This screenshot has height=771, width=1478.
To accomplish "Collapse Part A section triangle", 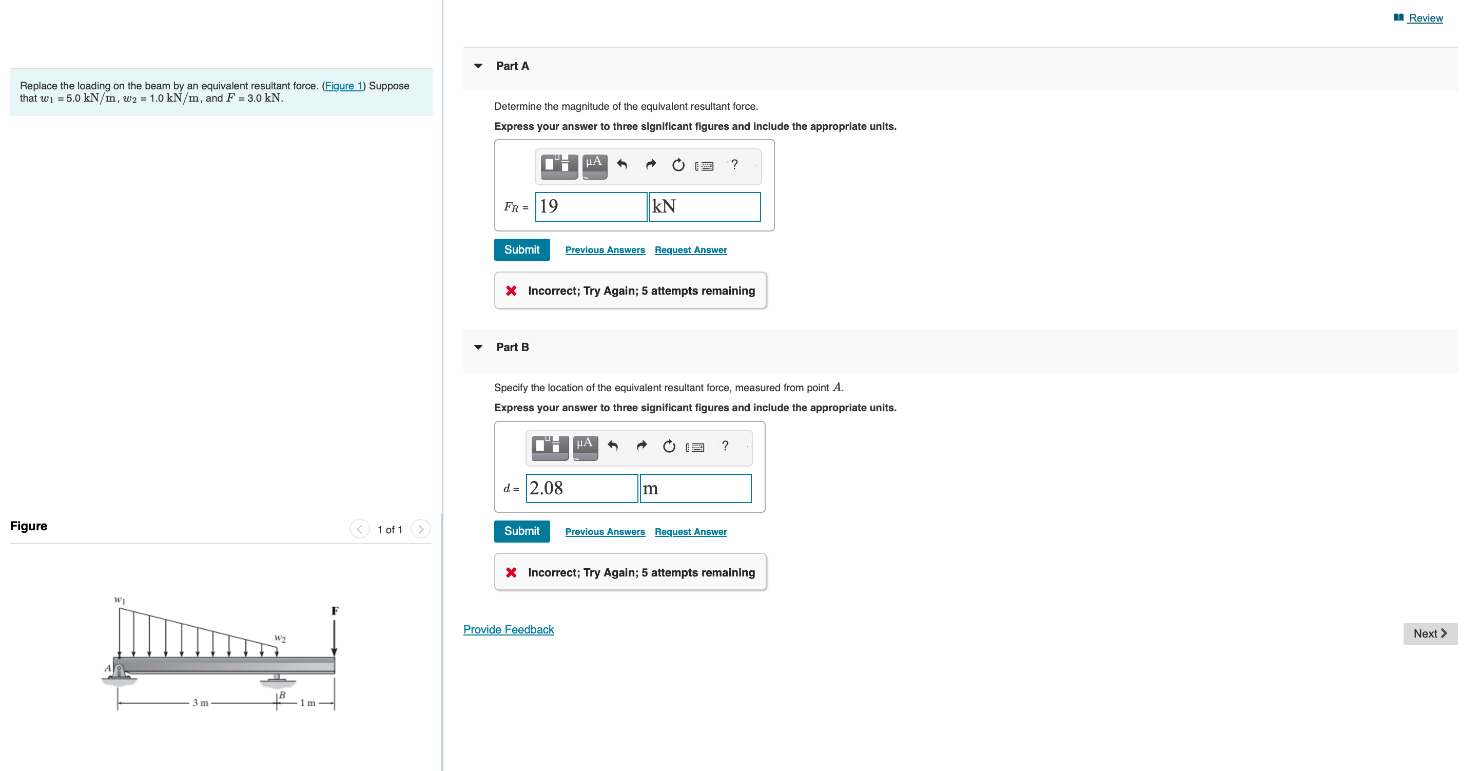I will pyautogui.click(x=478, y=66).
